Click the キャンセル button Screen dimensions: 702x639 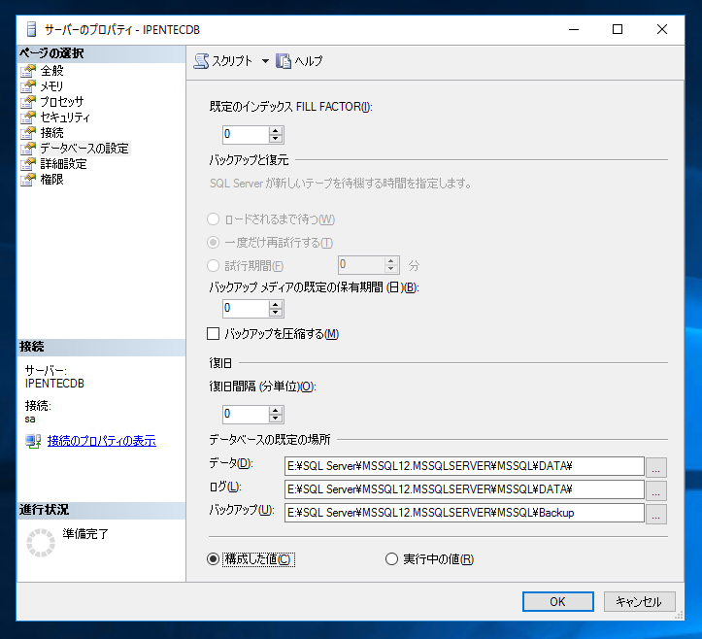click(x=639, y=601)
